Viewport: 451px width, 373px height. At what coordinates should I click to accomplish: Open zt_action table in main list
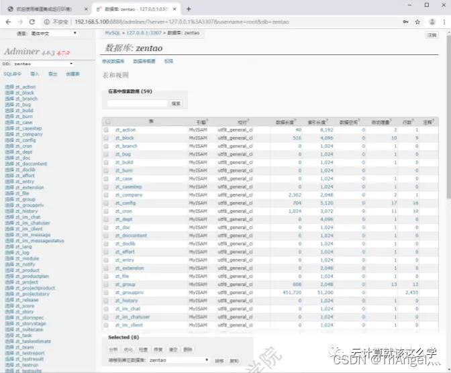tap(126, 130)
